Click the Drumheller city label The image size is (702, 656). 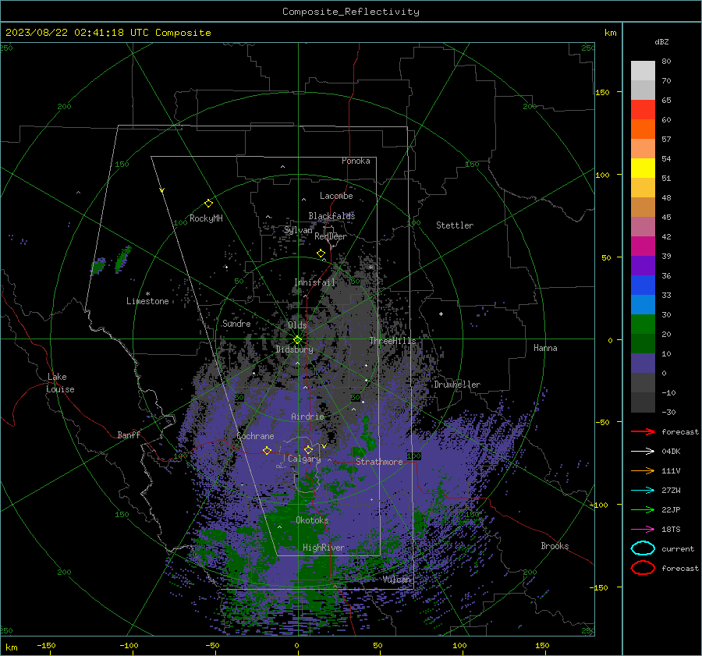tap(457, 385)
